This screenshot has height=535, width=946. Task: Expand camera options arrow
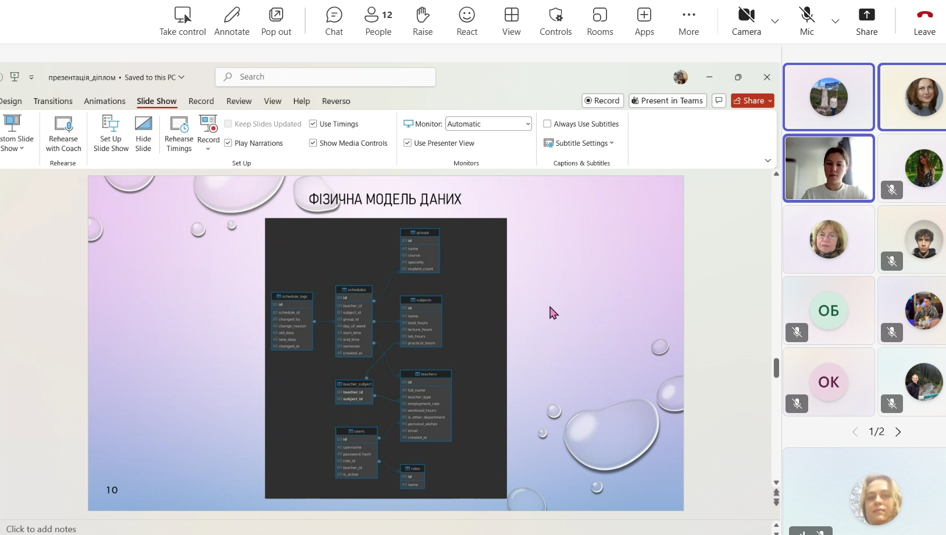point(775,21)
